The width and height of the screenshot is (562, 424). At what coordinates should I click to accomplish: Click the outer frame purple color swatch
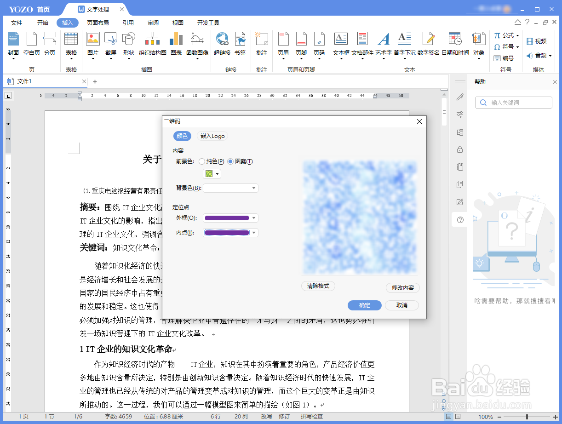(x=227, y=218)
